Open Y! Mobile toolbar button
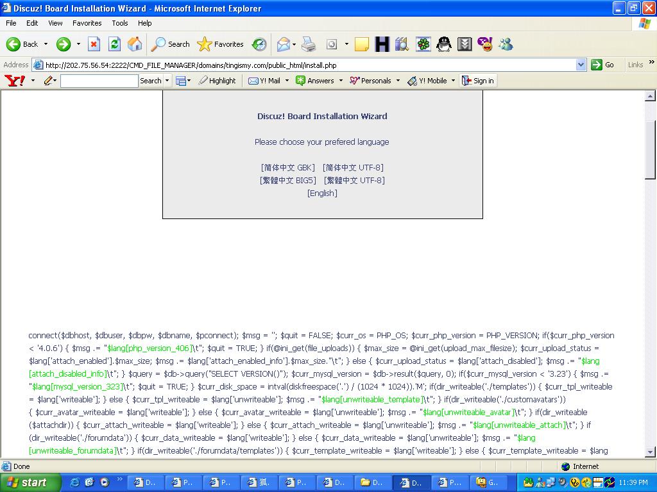This screenshot has height=492, width=657. (427, 80)
